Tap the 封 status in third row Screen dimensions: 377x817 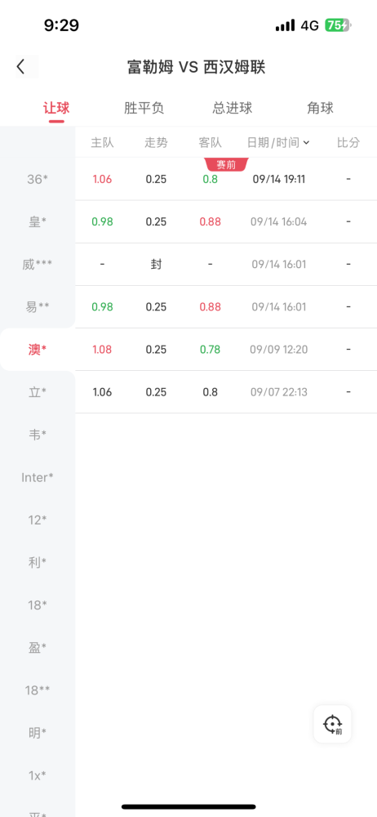(x=156, y=264)
